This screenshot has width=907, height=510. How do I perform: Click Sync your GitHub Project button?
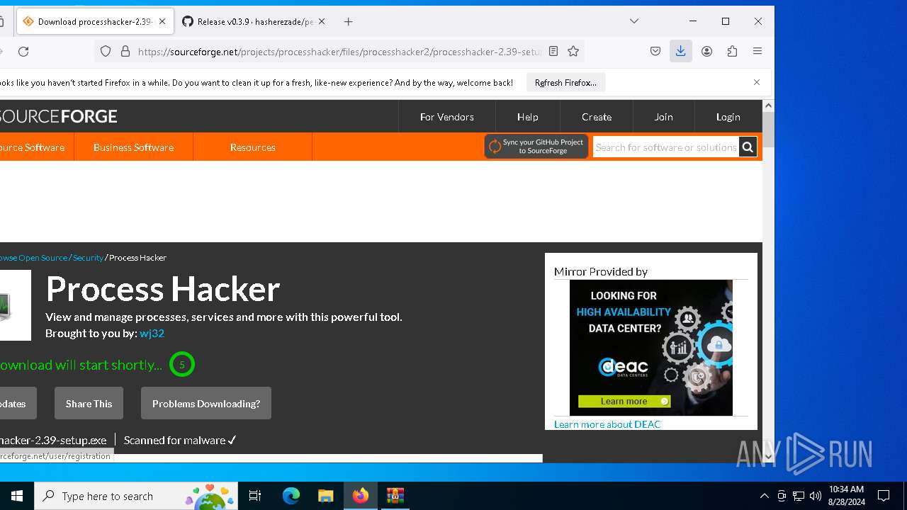tap(536, 147)
